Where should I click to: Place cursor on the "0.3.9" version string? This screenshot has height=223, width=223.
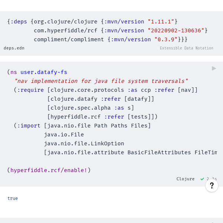coord(166,39)
